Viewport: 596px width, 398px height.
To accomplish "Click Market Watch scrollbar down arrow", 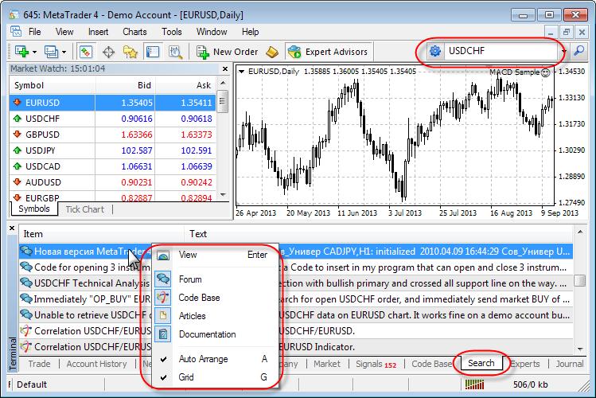I will [223, 195].
